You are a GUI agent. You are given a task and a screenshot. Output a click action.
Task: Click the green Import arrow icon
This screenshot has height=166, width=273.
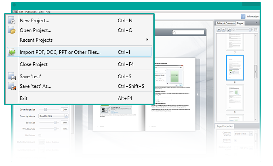click(x=12, y=52)
